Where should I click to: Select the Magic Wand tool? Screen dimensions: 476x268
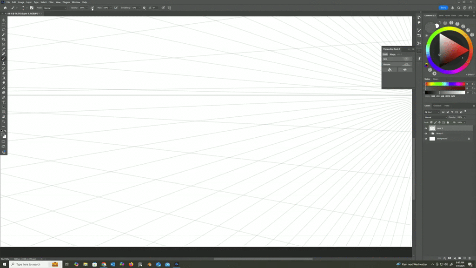4,34
